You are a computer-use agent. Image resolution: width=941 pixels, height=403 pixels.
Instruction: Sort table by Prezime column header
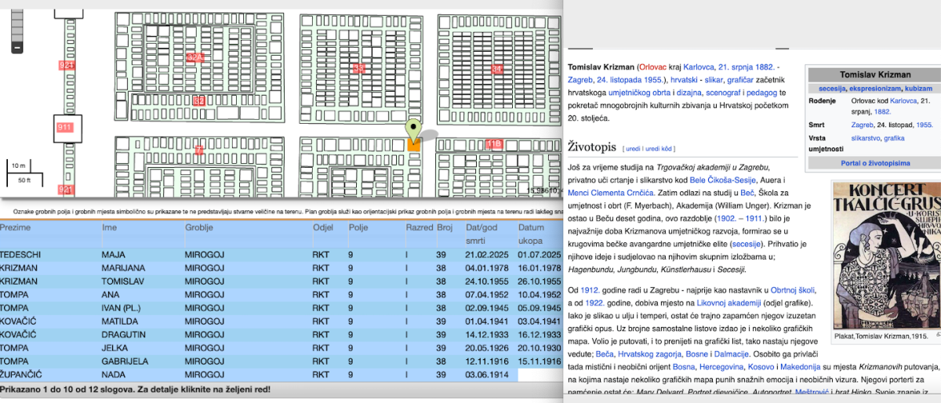click(x=14, y=227)
